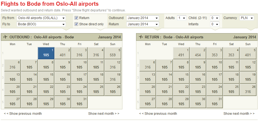Pick outbound January 27

click(x=13, y=102)
